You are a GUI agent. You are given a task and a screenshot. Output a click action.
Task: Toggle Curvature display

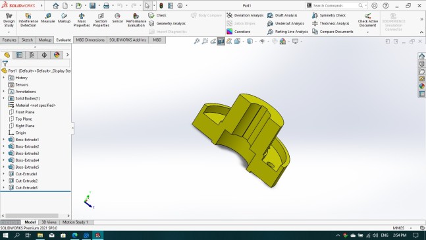pos(238,32)
